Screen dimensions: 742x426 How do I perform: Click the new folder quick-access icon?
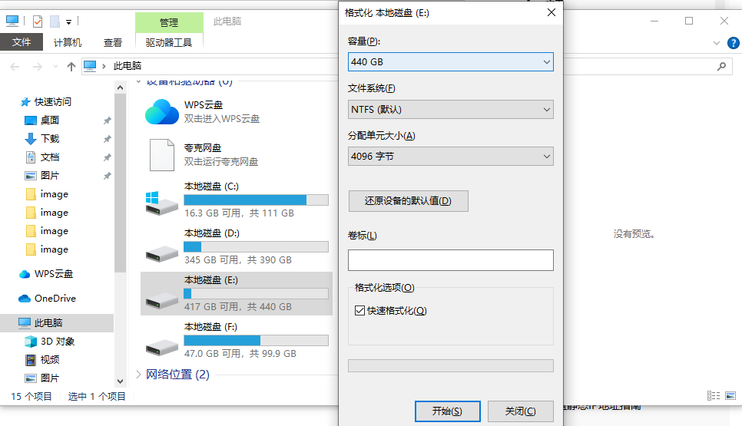(55, 21)
